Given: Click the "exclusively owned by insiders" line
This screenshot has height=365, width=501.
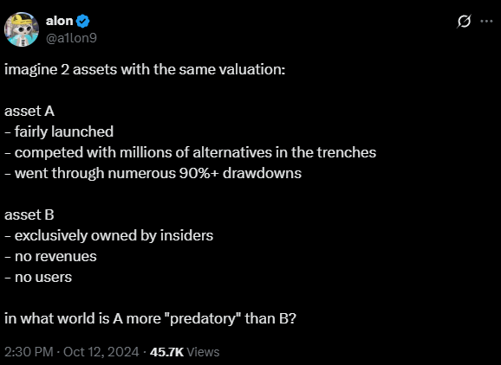Looking at the screenshot, I should (x=109, y=235).
